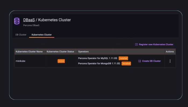Click the Percona DBaaS subtitle text
This screenshot has width=188, height=107.
31,25
